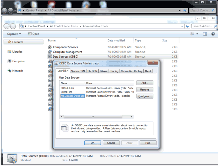Click the Computer Management shortcut icon

tap(50, 52)
